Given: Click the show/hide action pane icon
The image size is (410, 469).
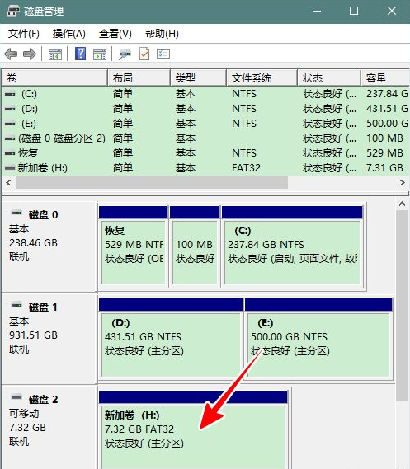Looking at the screenshot, I should coord(100,54).
